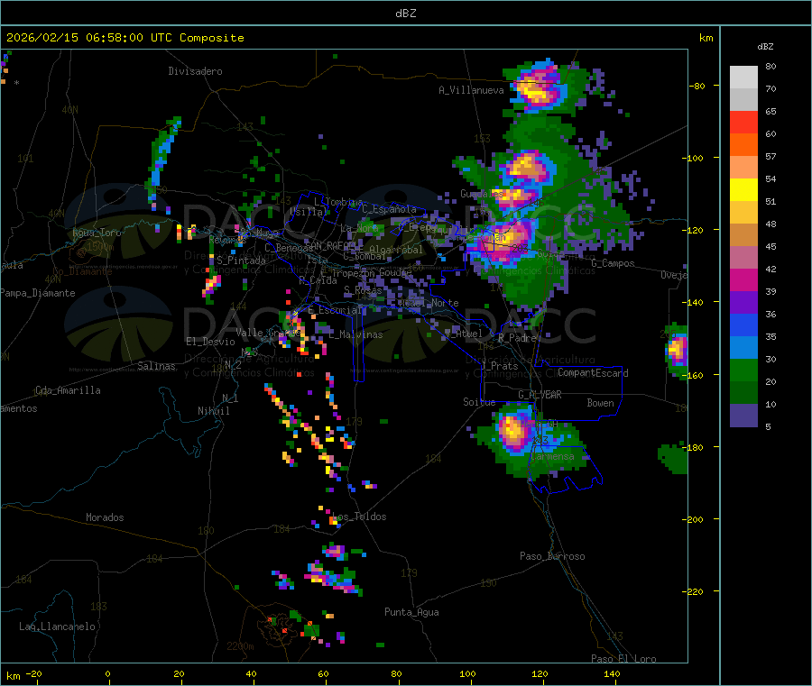
Task: Click the Divisadero map label
Action: coord(195,71)
